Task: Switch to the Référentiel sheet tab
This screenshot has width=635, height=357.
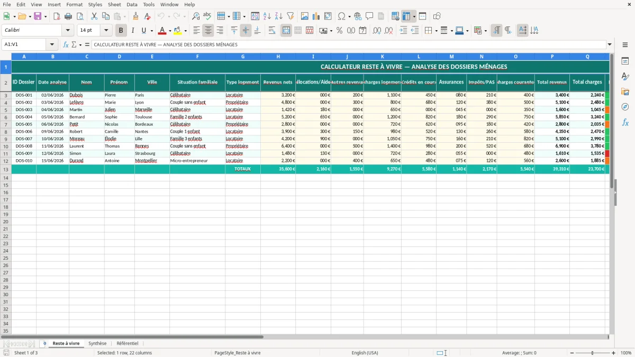Action: tap(128, 343)
